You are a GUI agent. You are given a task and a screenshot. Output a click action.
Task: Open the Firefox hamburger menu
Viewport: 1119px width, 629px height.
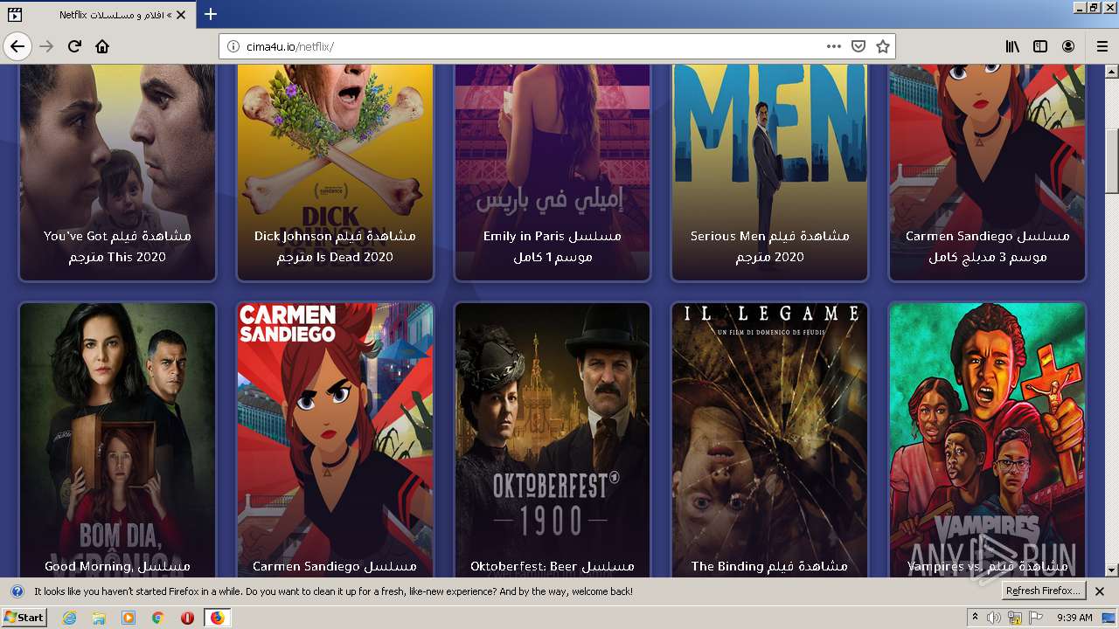coord(1102,46)
